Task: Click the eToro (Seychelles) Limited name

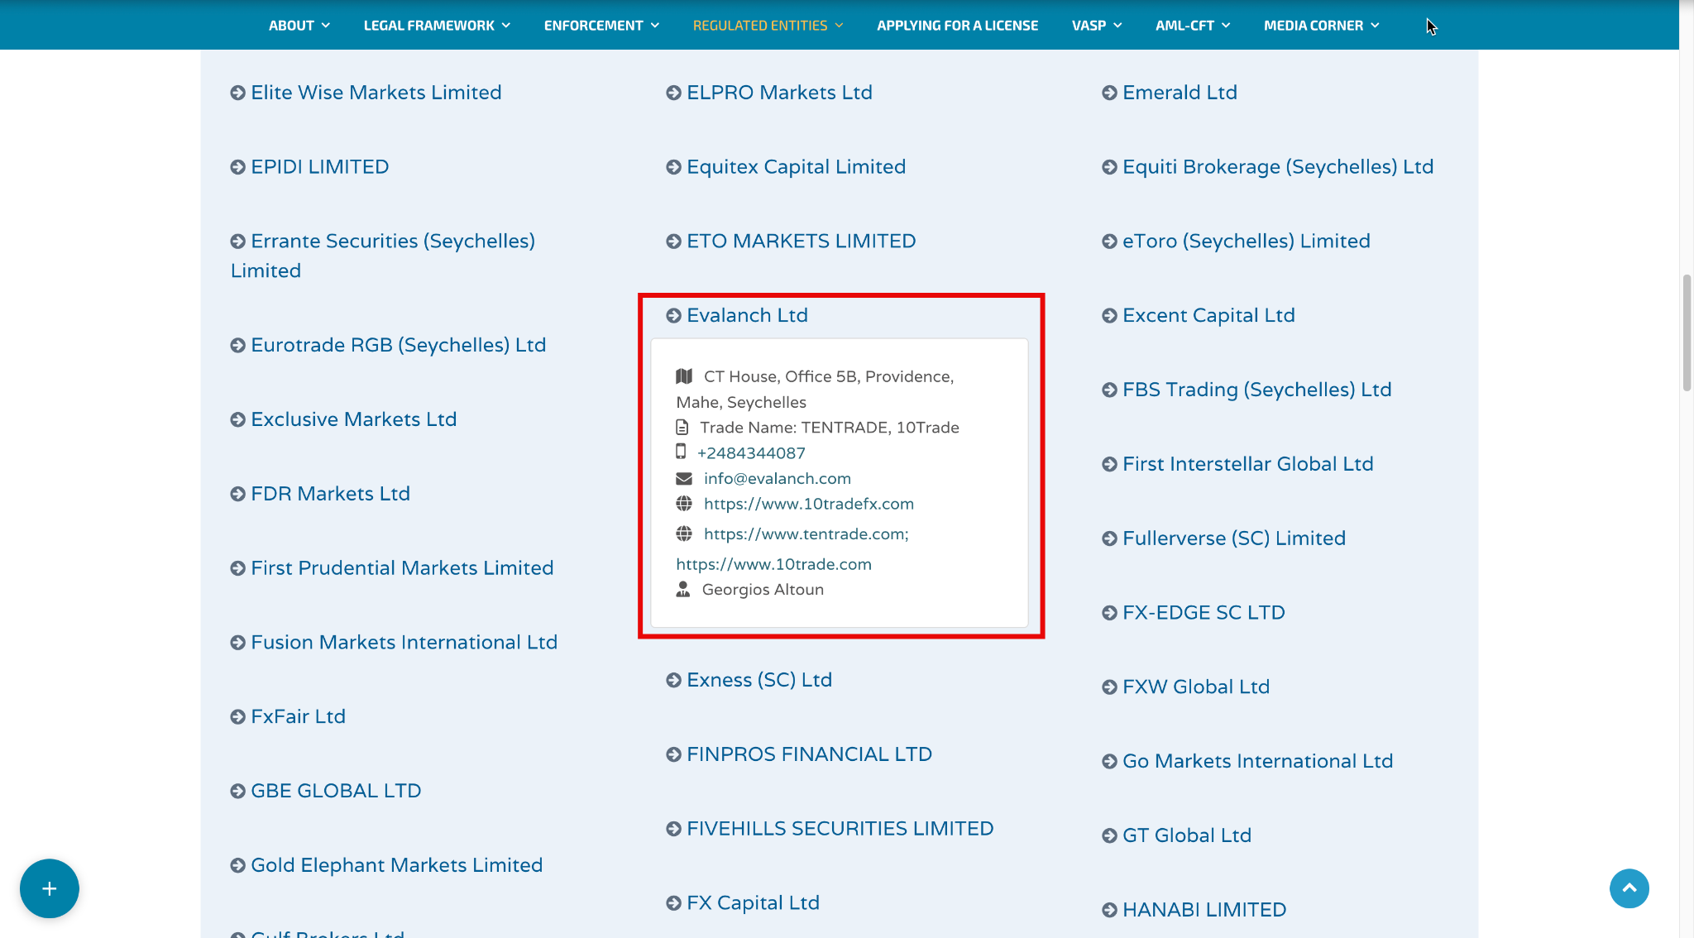Action: pyautogui.click(x=1246, y=242)
